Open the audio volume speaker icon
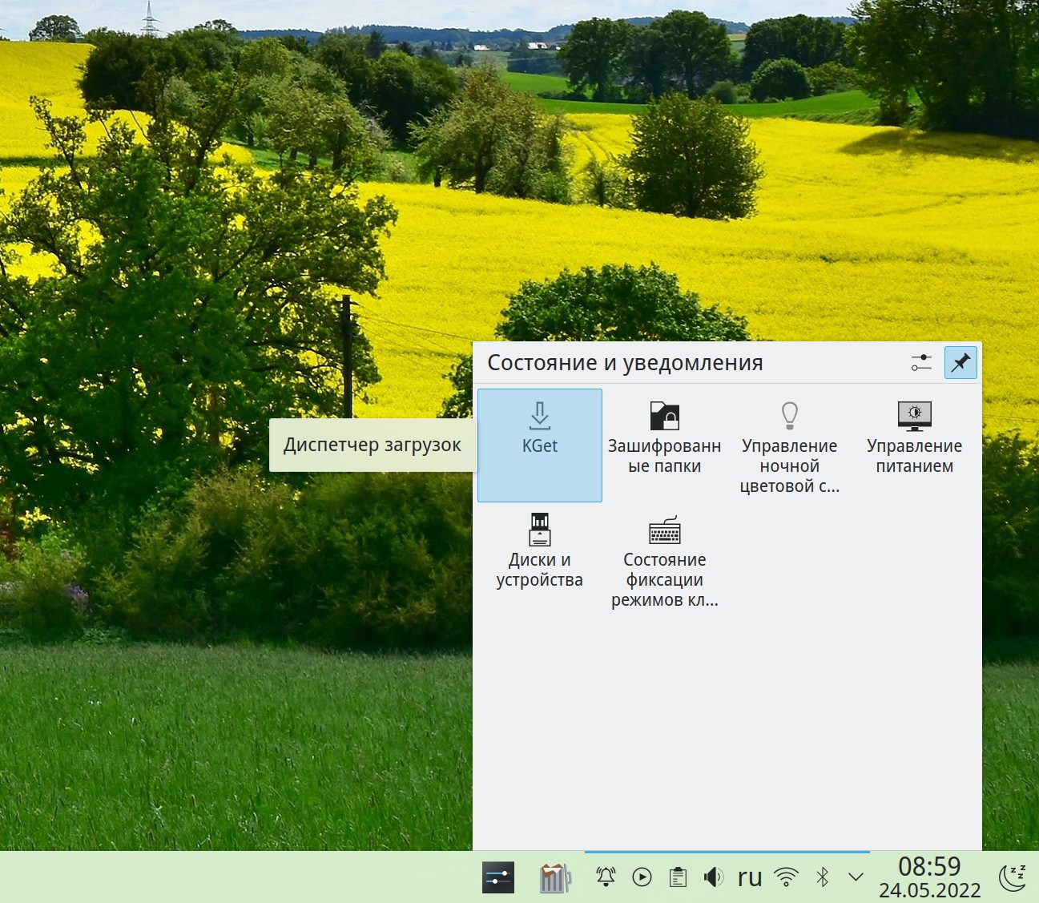 click(713, 877)
